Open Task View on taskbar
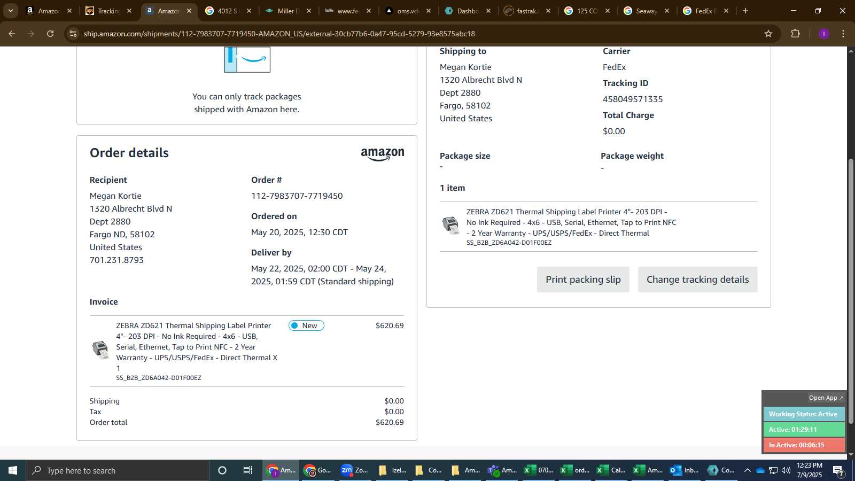The image size is (855, 481). (x=248, y=470)
